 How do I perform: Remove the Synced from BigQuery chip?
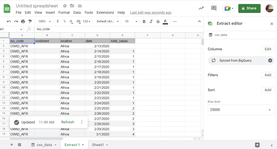(270, 61)
